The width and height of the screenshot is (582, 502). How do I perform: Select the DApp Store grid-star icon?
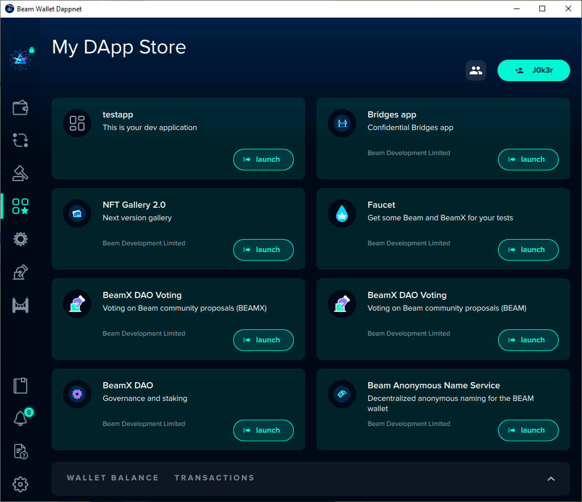(x=20, y=206)
